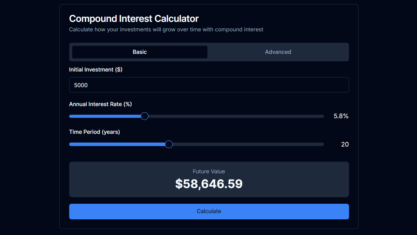
Task: Click the Time Period slider handle
Action: coord(168,144)
